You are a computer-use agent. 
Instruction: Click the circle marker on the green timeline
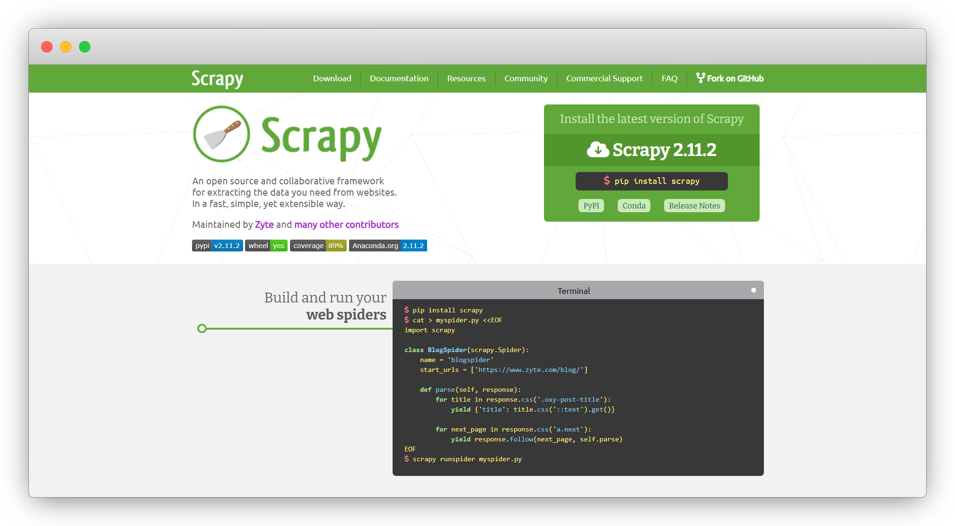click(x=202, y=328)
